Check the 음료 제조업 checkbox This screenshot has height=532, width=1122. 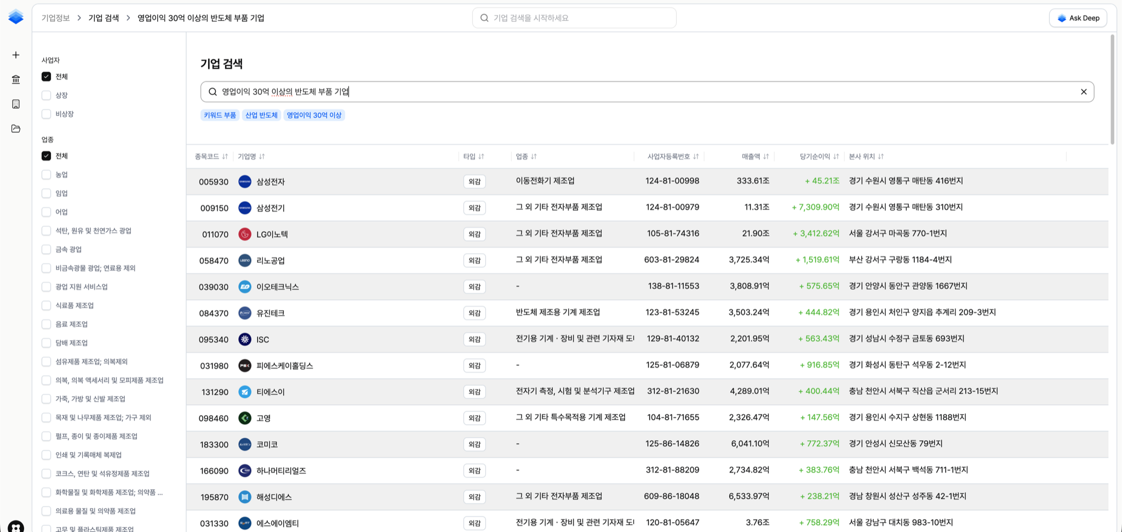(x=47, y=324)
